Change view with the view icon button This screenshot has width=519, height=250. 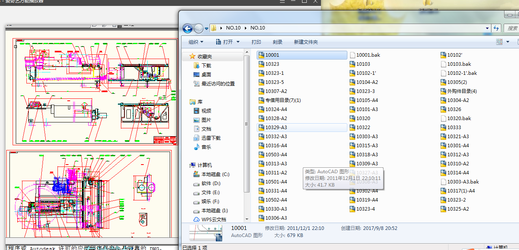click(x=499, y=42)
